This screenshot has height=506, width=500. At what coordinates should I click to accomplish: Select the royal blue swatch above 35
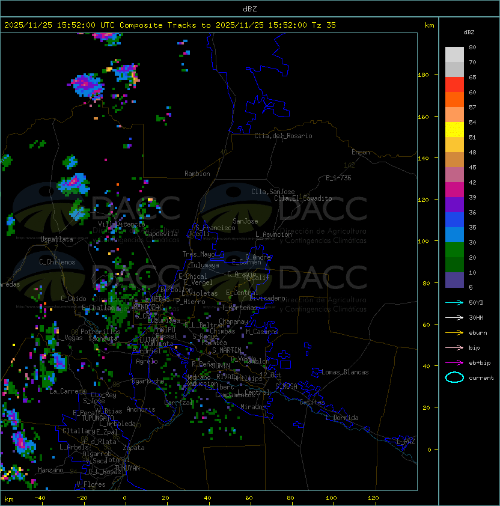pos(454,220)
